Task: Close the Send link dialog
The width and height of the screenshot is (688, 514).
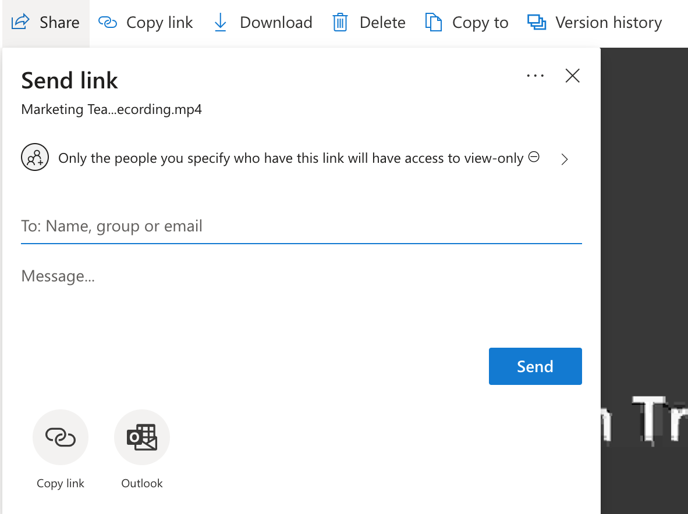Action: point(573,76)
